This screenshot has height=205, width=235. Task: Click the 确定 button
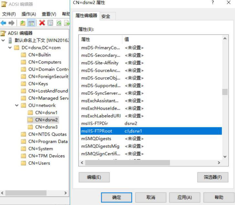coord(117,197)
